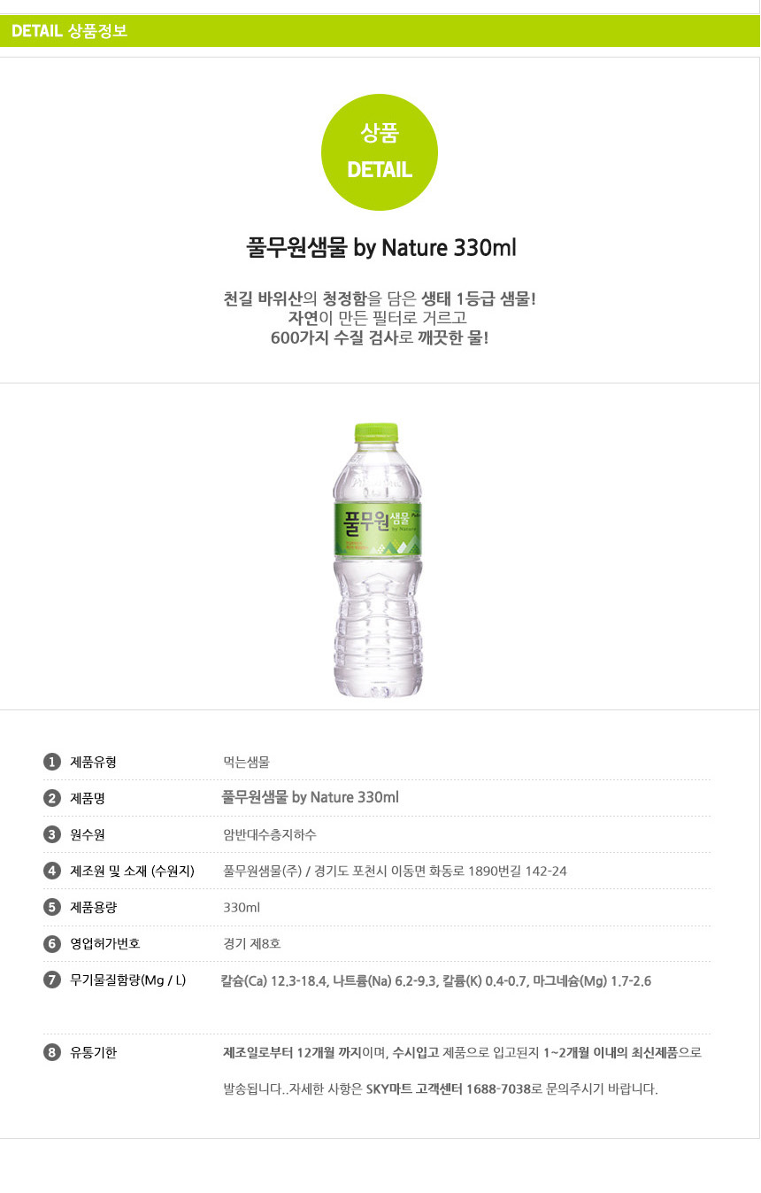Click the DETAIL 상품정보 header bar
This screenshot has width=761, height=1193.
pos(380,32)
